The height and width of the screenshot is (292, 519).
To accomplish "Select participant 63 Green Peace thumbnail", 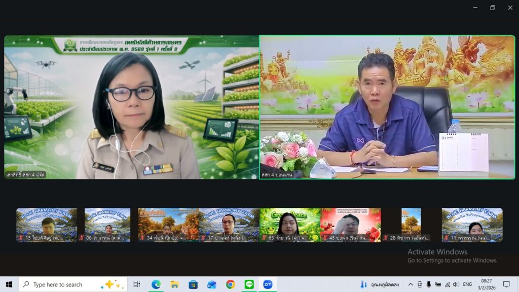I will point(289,225).
